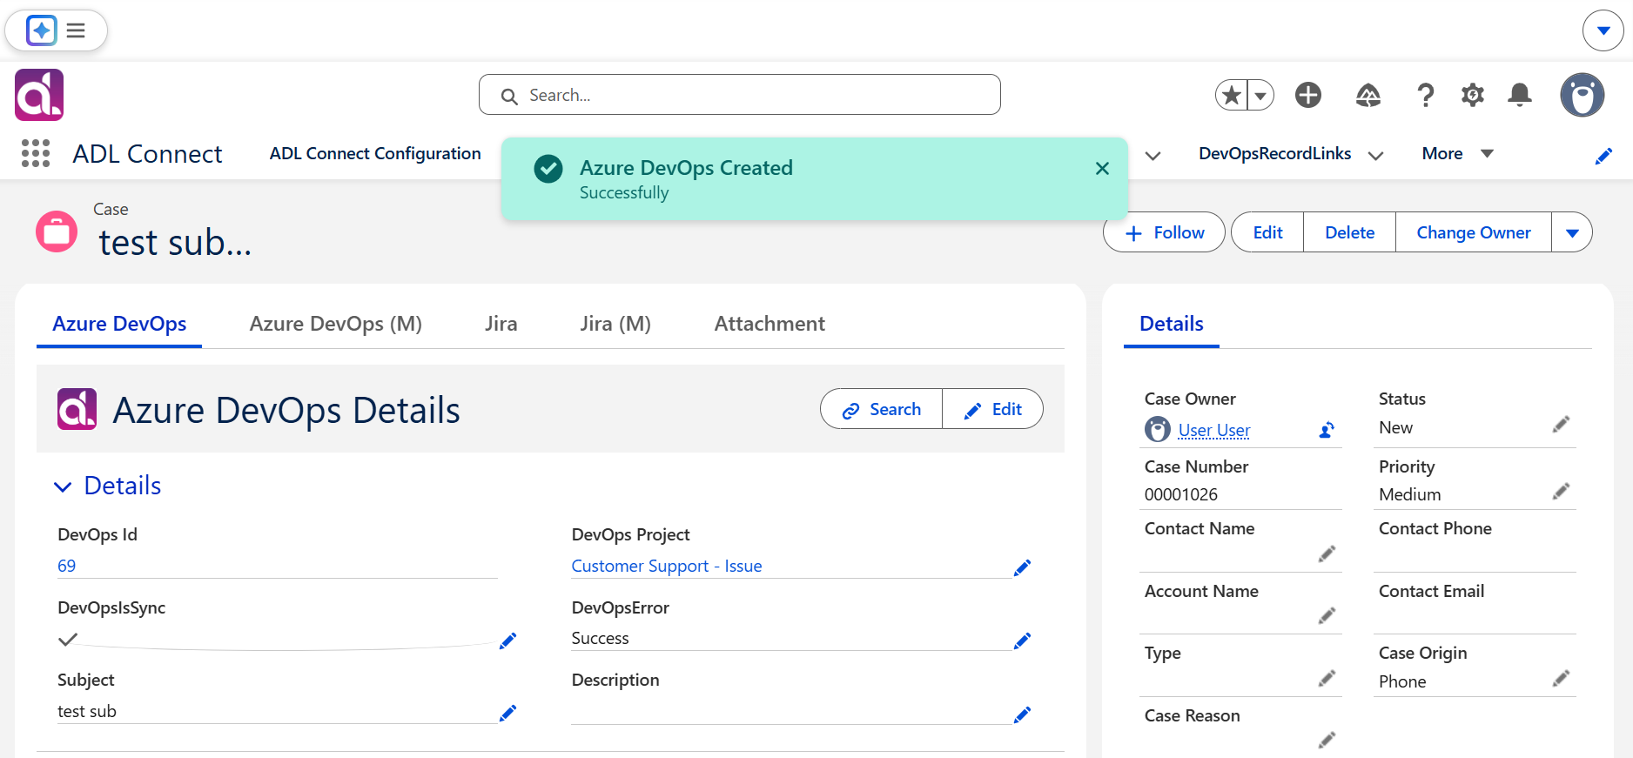Click the user profile avatar
This screenshot has height=758, width=1633.
pos(1582,95)
